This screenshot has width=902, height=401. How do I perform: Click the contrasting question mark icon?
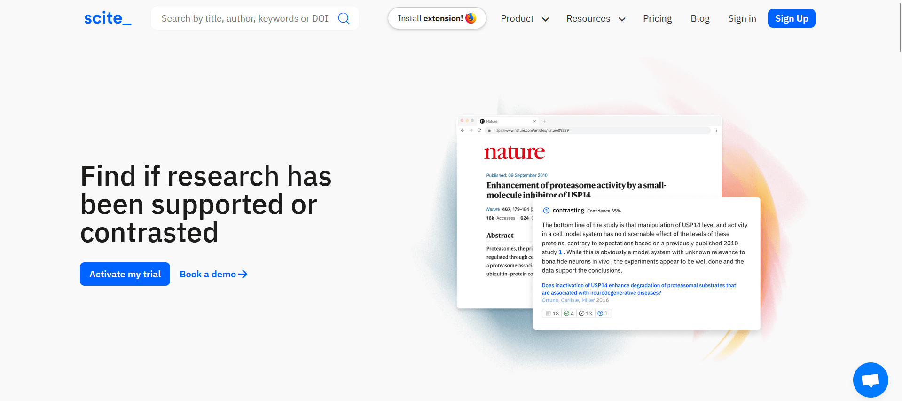[546, 211]
